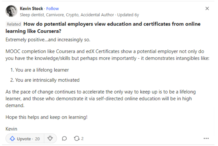Image resolution: width=218 pixels, height=146 pixels.
Task: Click the Sleep dentist, Carnivore credential text
Action: click(67, 15)
